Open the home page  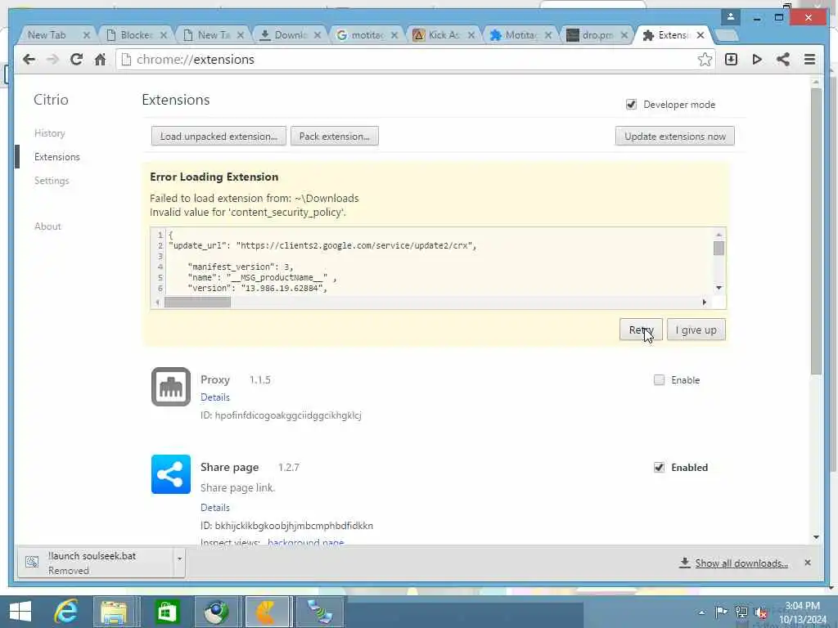(100, 59)
